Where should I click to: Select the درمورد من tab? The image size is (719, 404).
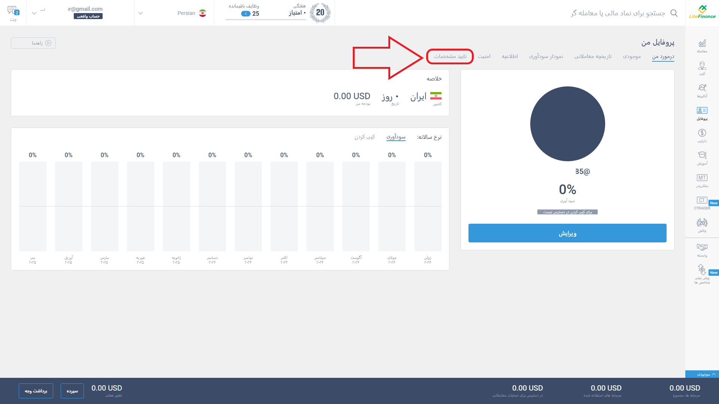pyautogui.click(x=663, y=56)
